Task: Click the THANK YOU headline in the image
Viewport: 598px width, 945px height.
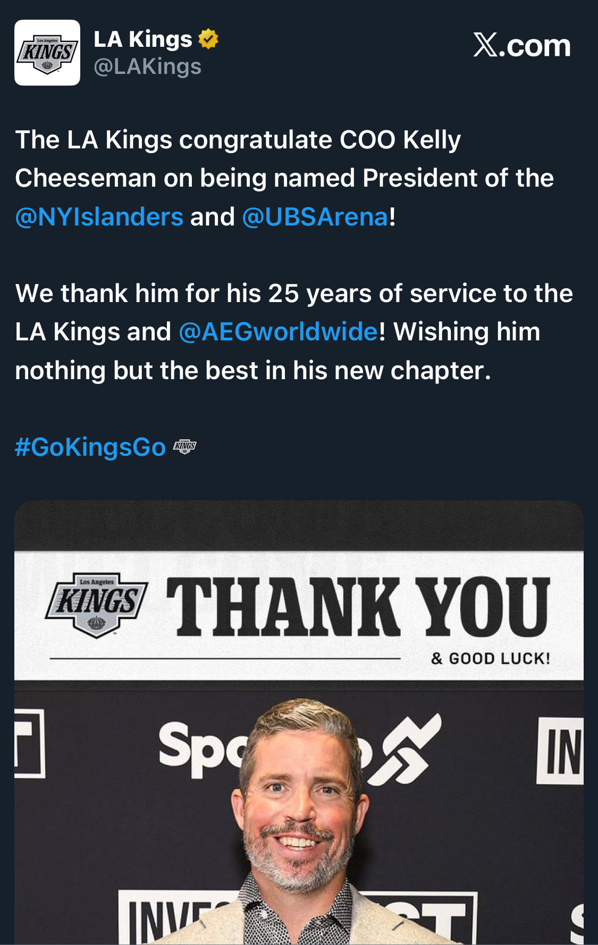Action: (357, 607)
